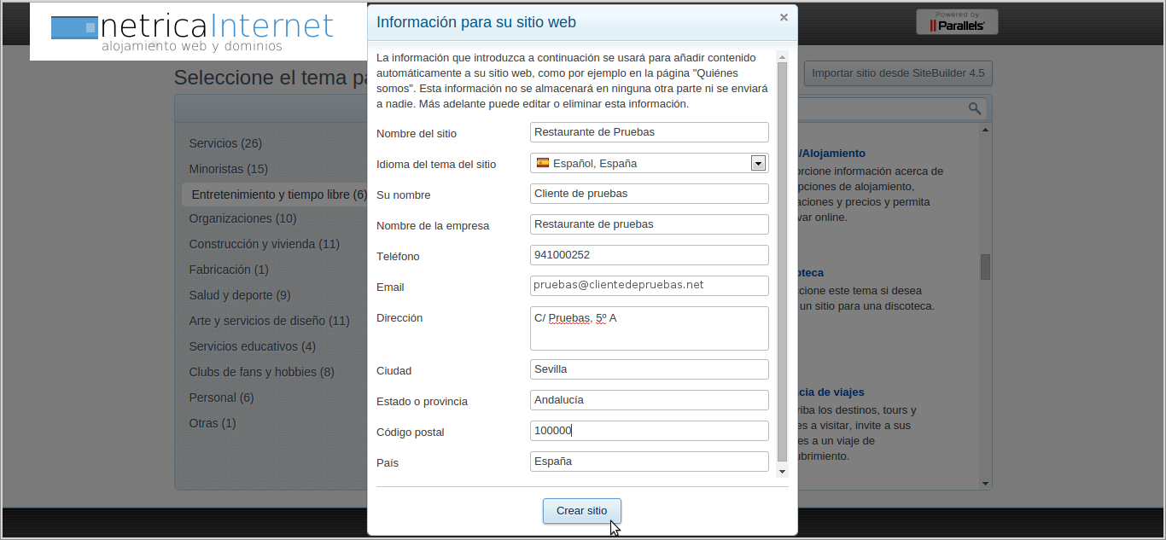The image size is (1166, 540).
Task: Click the netrica Internet logo
Action: pyautogui.click(x=192, y=32)
